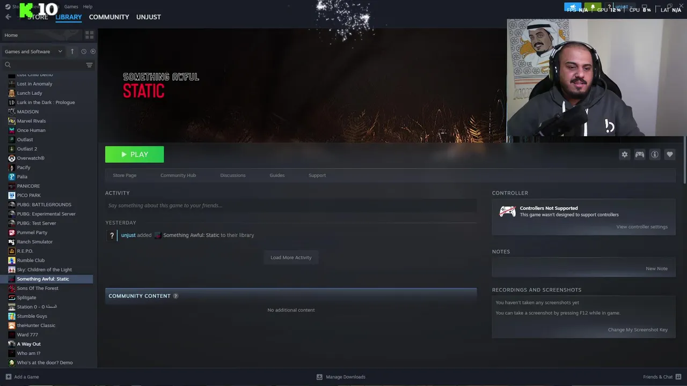Select PICO PARK game icon
Image resolution: width=687 pixels, height=386 pixels.
[12, 195]
